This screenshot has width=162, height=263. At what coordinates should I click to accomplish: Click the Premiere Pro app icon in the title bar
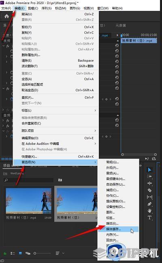(2, 2)
